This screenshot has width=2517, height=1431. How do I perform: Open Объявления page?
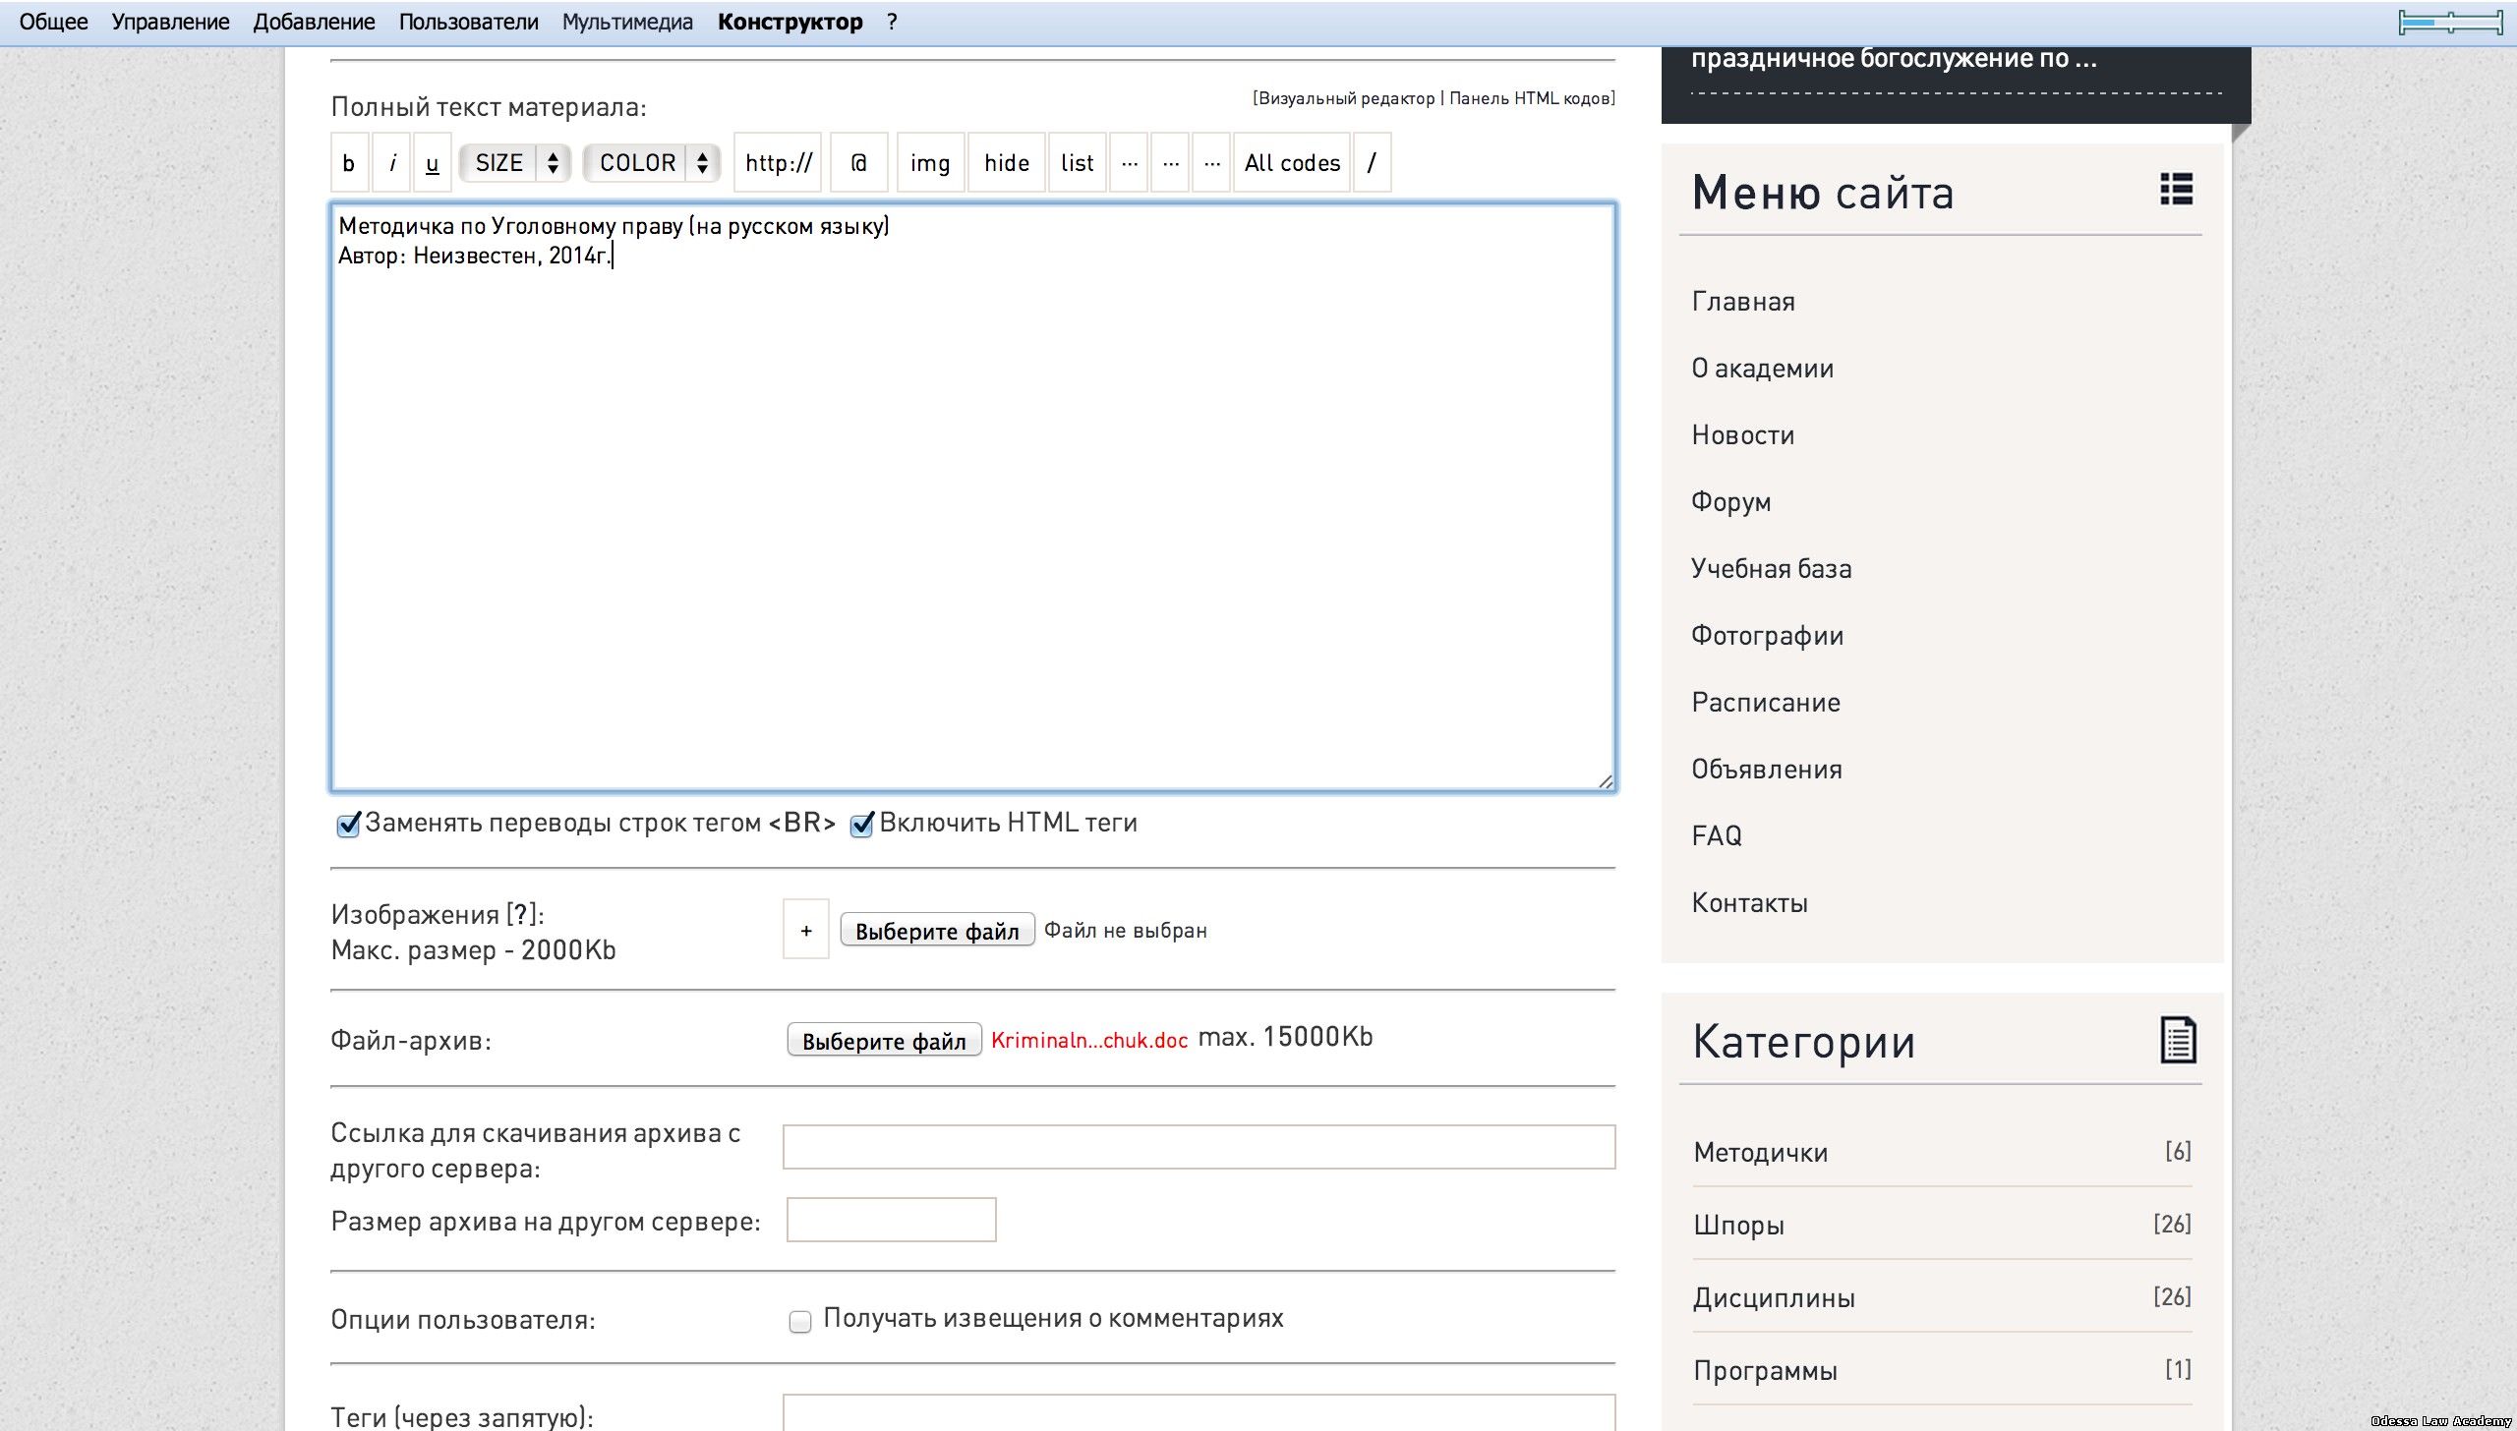click(x=1767, y=770)
